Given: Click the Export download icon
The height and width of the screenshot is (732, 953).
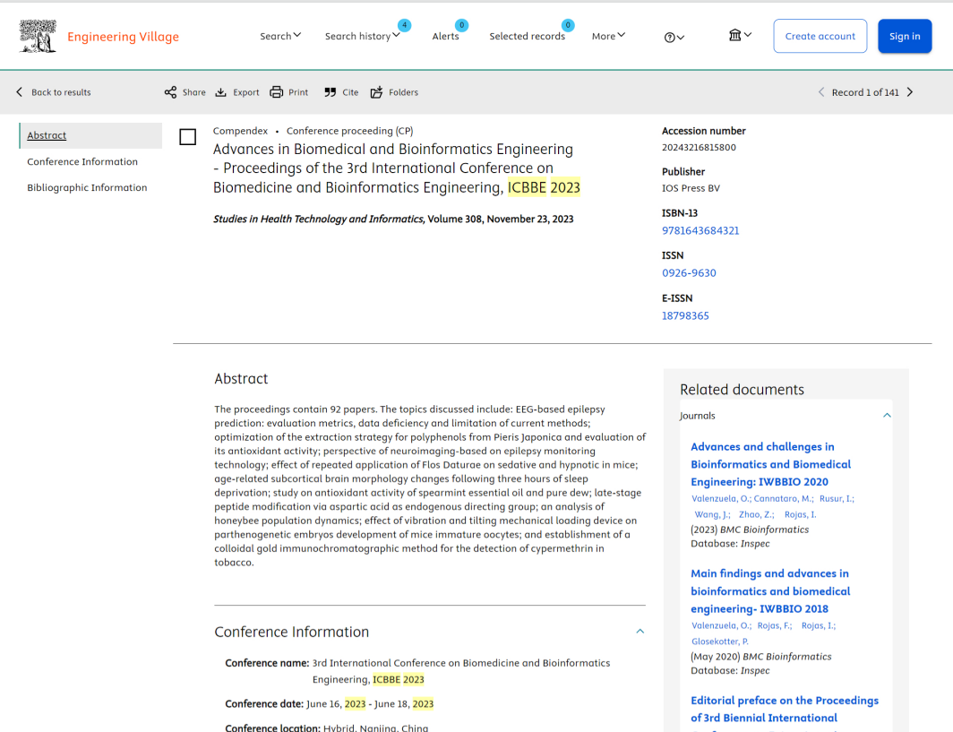Looking at the screenshot, I should point(220,92).
